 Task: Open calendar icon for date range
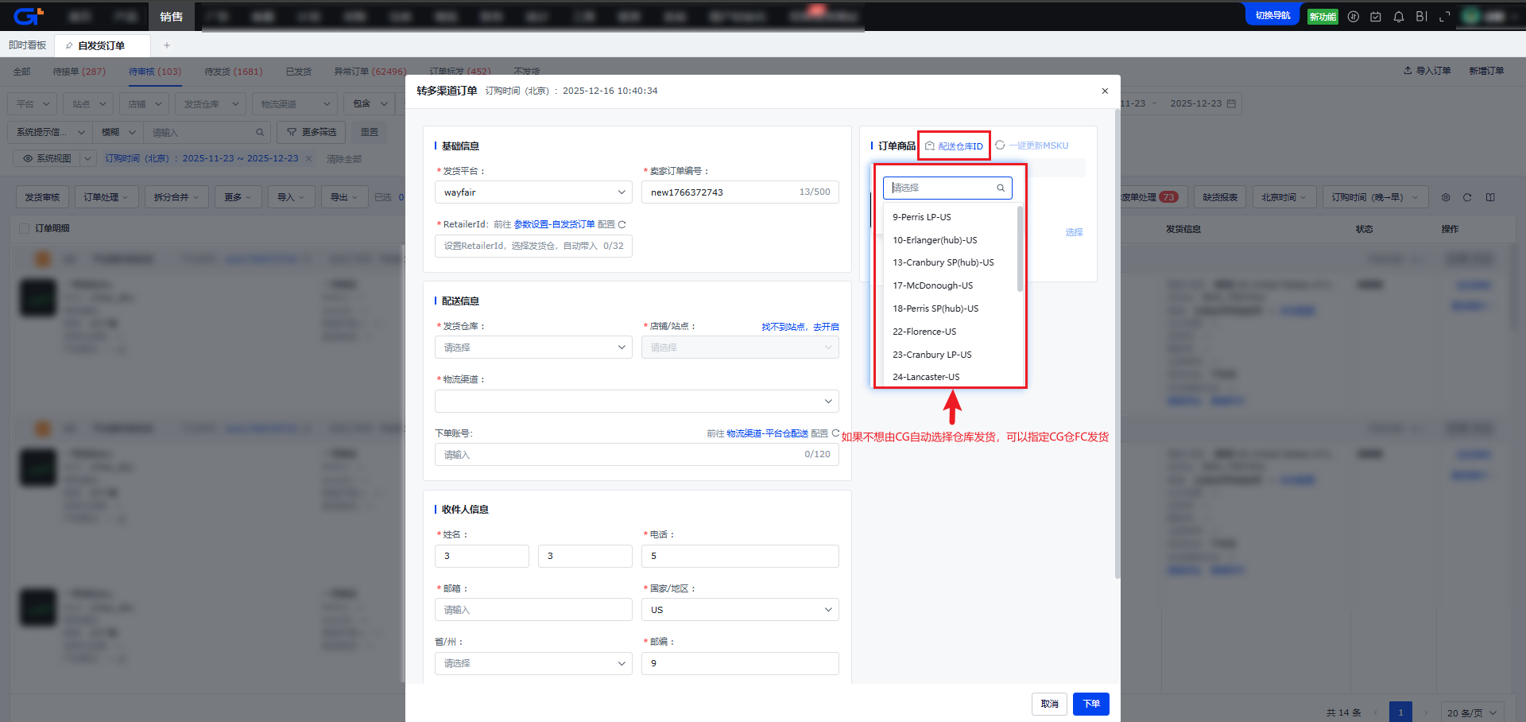click(x=1231, y=103)
